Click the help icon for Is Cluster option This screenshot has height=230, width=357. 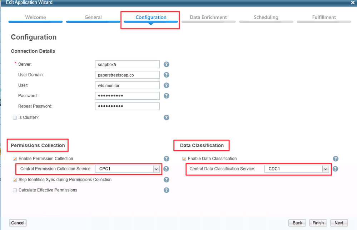click(166, 117)
